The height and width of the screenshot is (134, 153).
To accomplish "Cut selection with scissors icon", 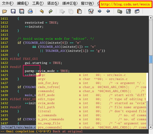I will [62, 11].
